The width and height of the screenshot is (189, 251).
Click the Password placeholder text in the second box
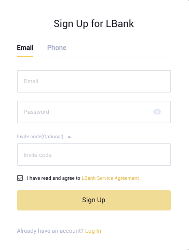point(36,112)
